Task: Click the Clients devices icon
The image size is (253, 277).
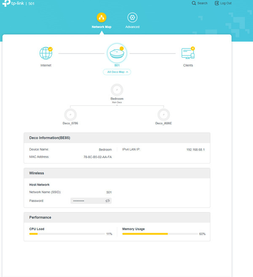Action: tap(188, 53)
